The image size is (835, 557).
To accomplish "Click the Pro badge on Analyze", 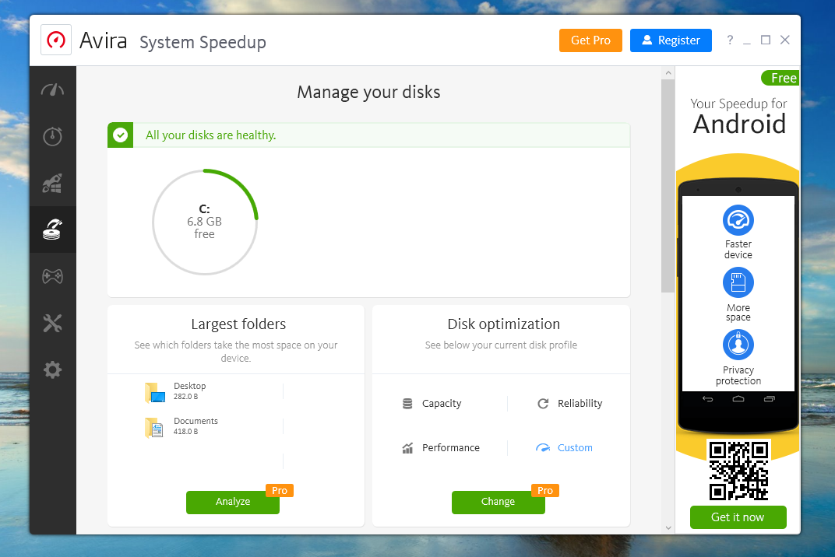I will pos(280,491).
